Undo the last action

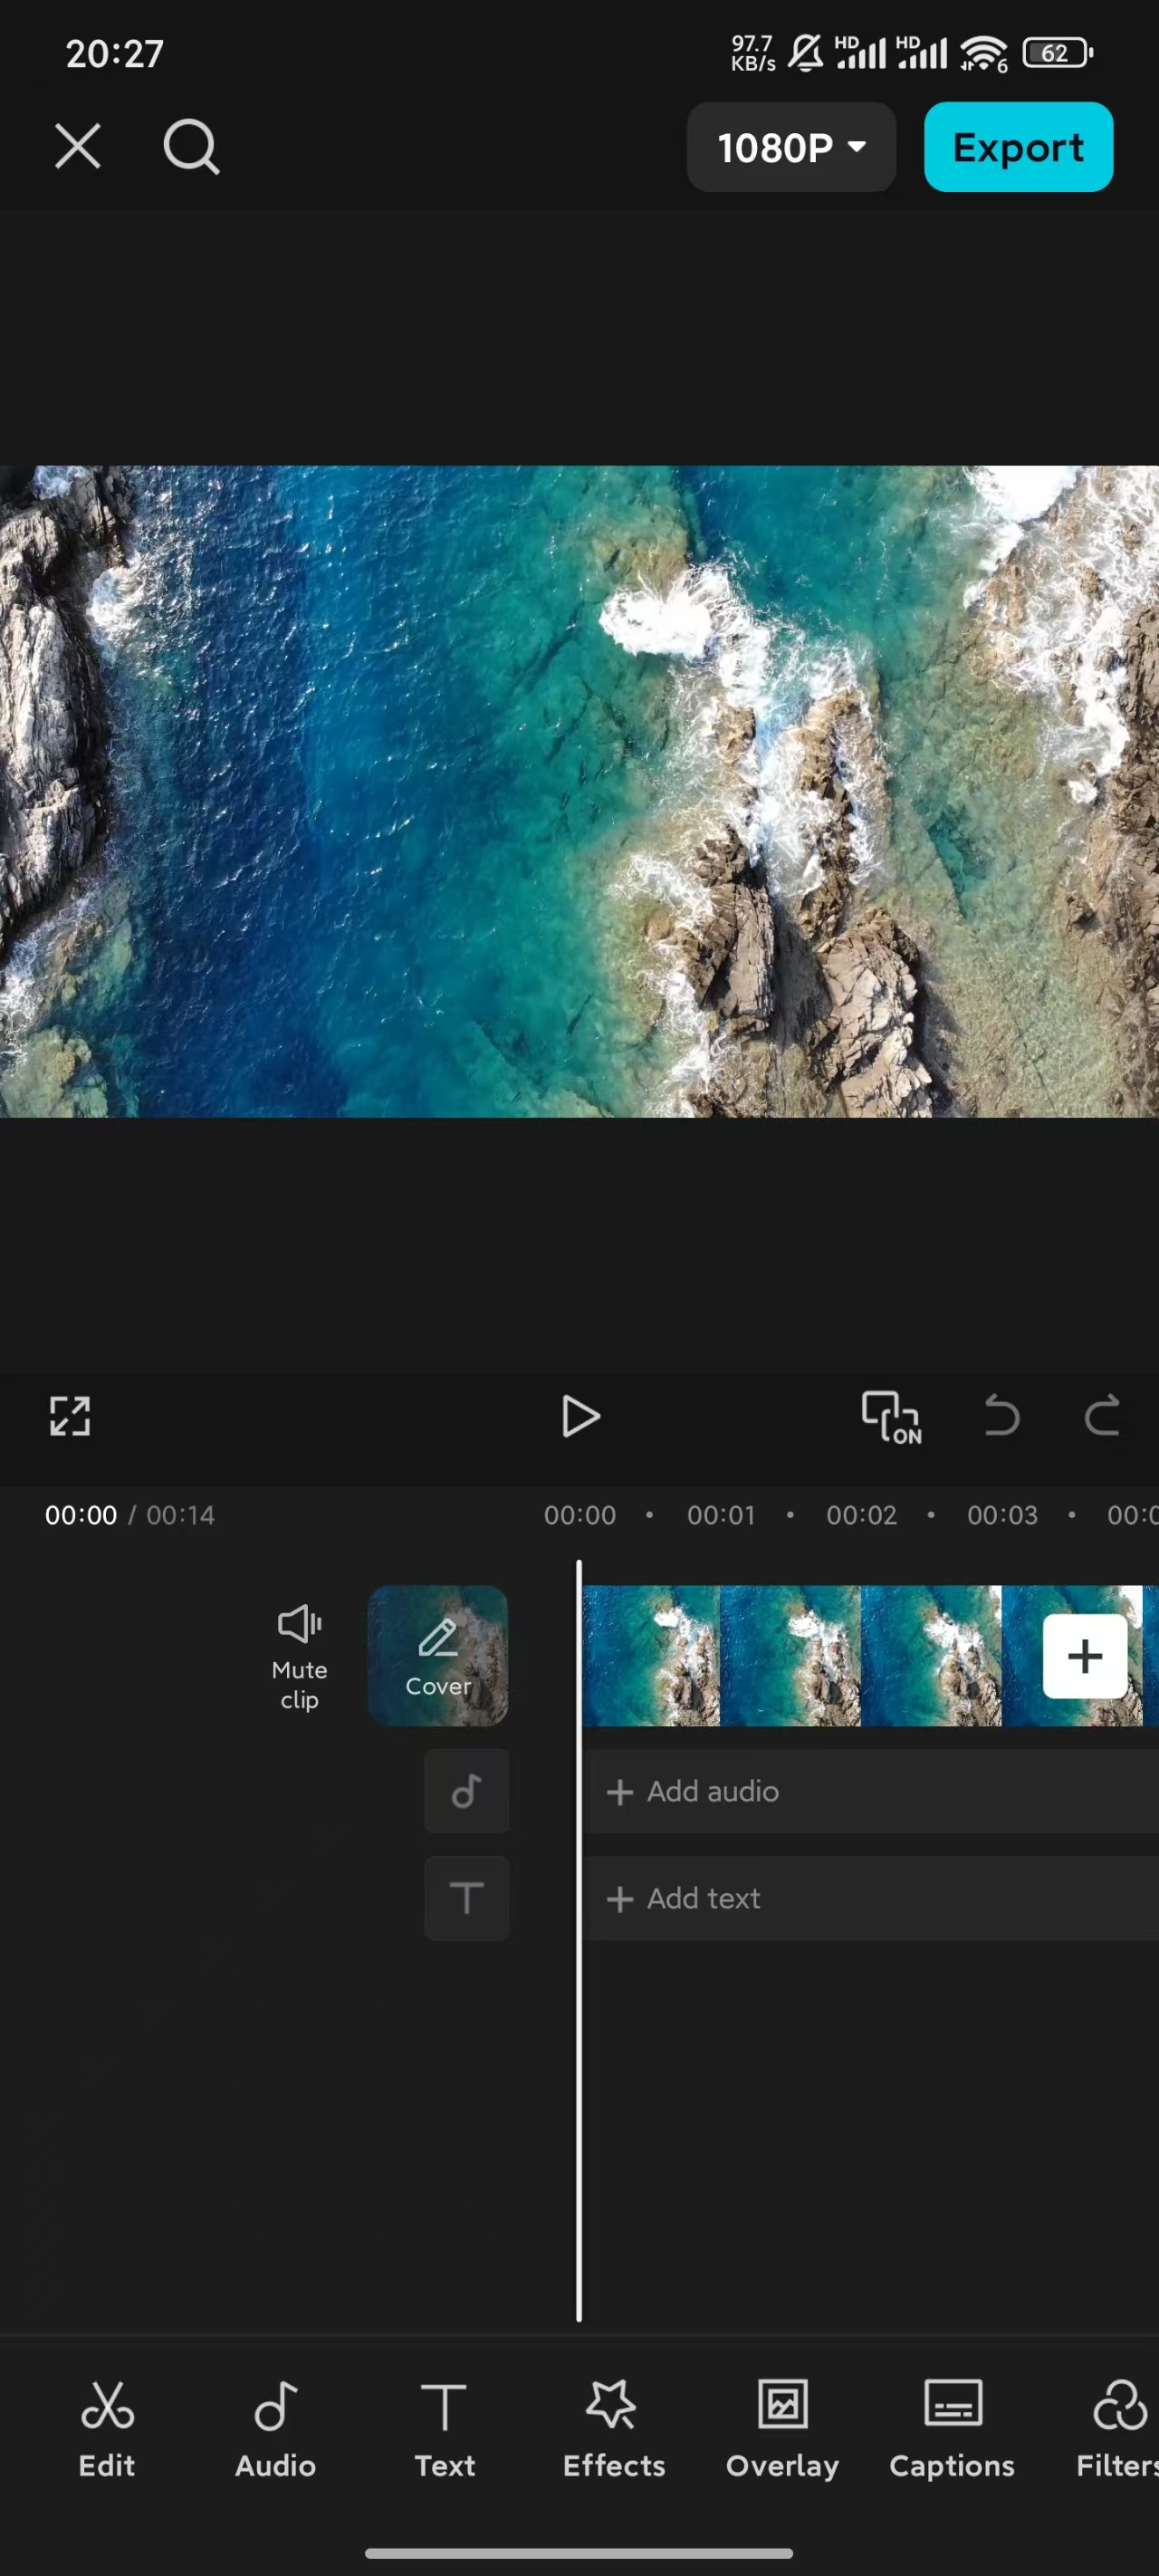pyautogui.click(x=1001, y=1416)
